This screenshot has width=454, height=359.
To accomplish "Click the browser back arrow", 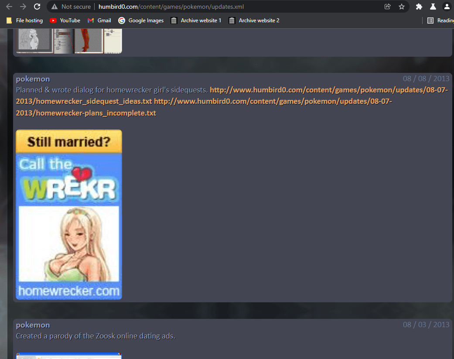I will pyautogui.click(x=9, y=7).
